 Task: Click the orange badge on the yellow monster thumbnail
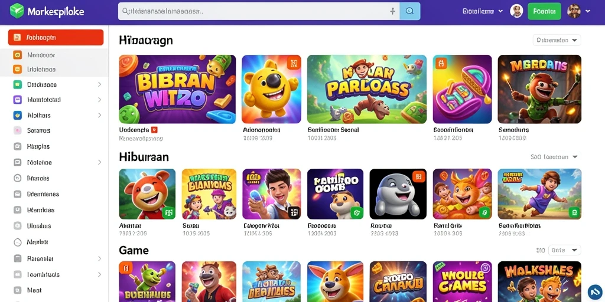coord(294,62)
